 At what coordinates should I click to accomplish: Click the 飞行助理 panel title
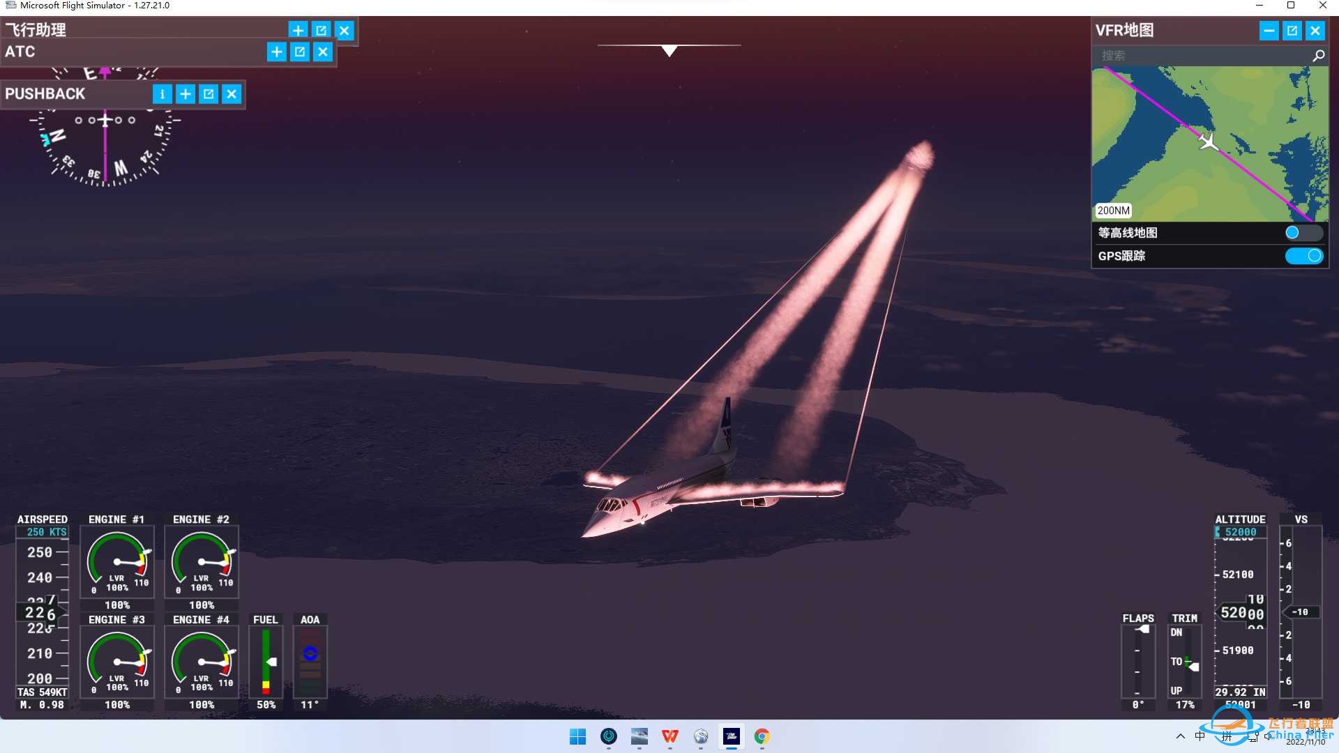coord(36,30)
